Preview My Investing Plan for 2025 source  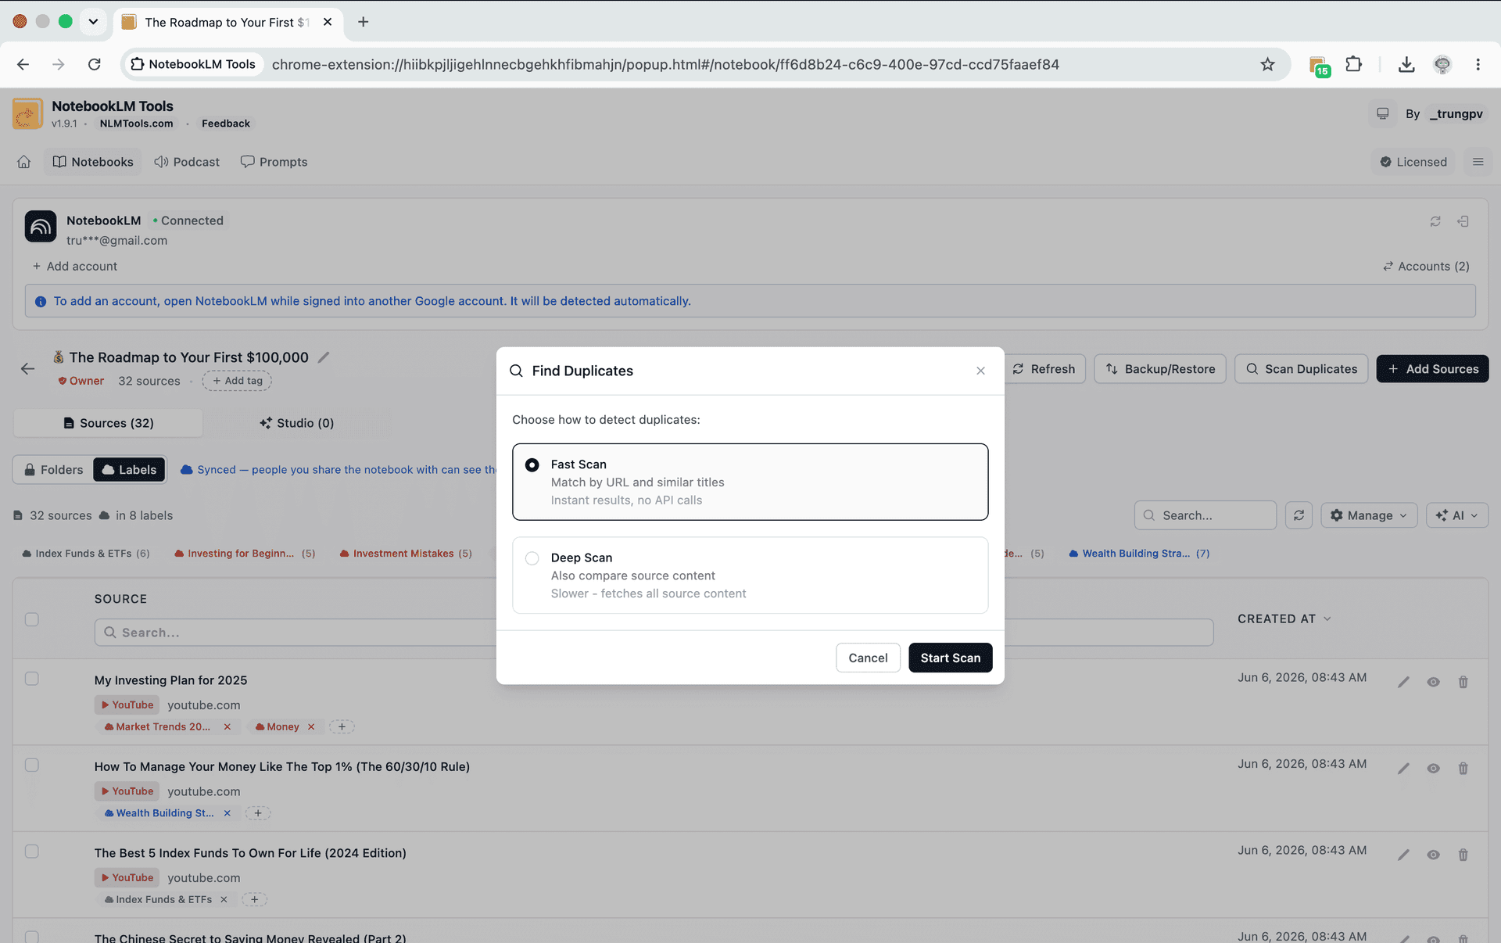click(x=1433, y=682)
